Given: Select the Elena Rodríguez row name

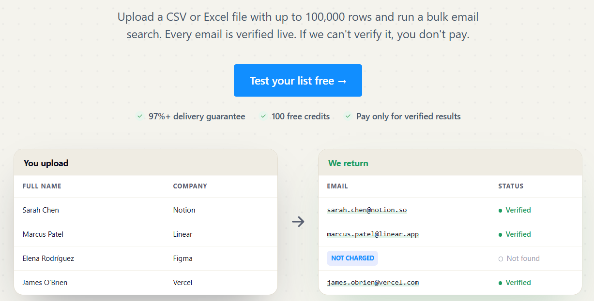Looking at the screenshot, I should pos(48,258).
